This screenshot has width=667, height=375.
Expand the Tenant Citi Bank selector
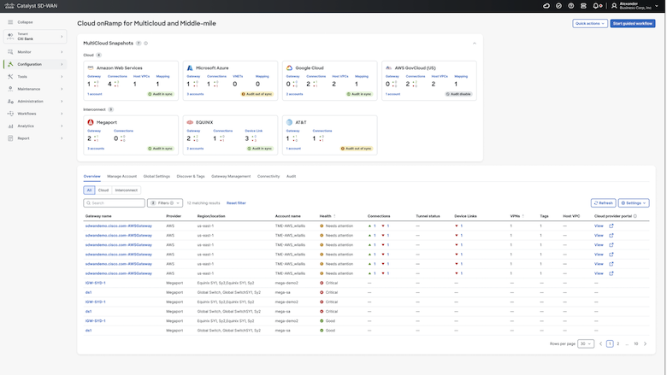[35, 37]
